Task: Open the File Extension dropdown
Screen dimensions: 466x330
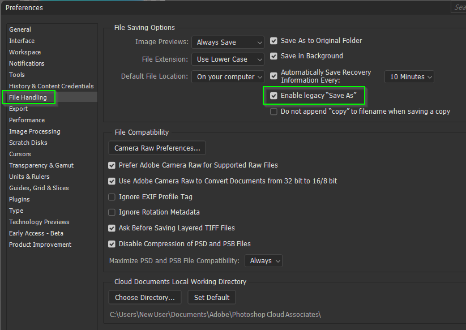Action: pyautogui.click(x=228, y=59)
